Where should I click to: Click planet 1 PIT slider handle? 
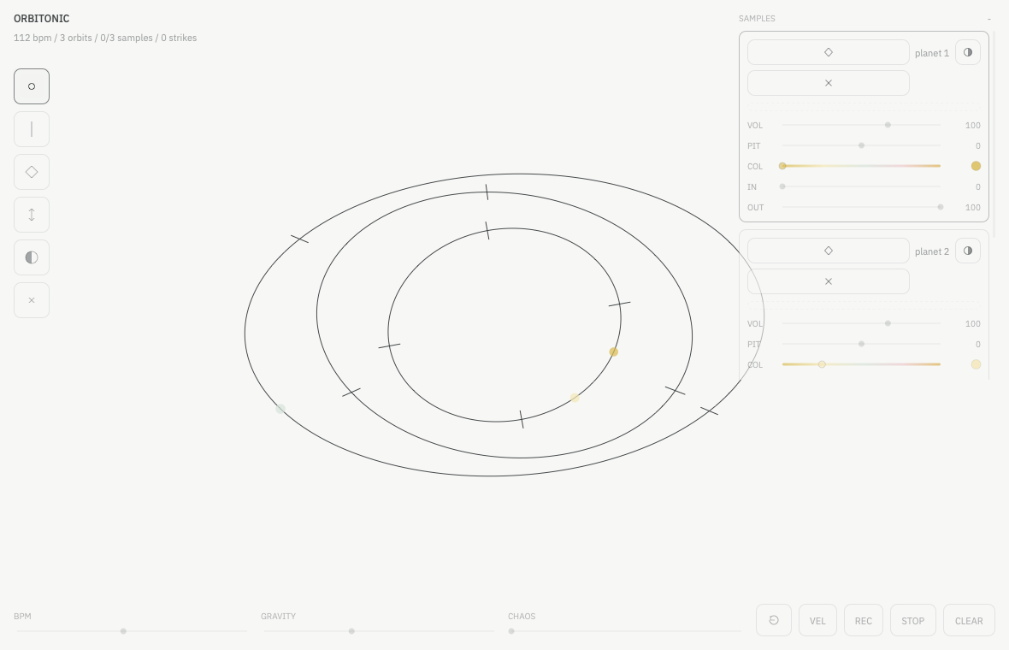pyautogui.click(x=862, y=145)
